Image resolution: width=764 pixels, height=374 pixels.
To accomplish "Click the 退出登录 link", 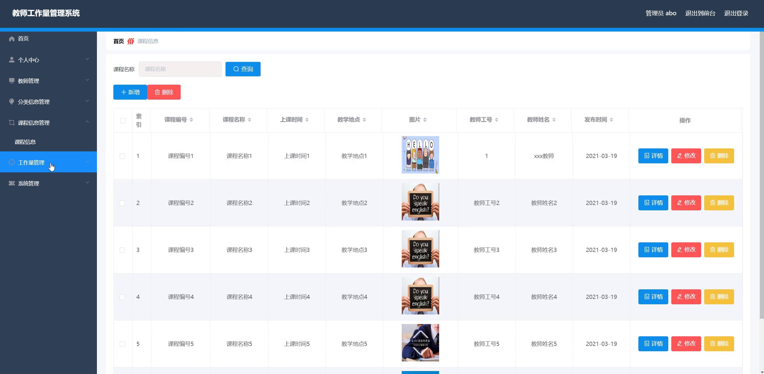I will 736,13.
